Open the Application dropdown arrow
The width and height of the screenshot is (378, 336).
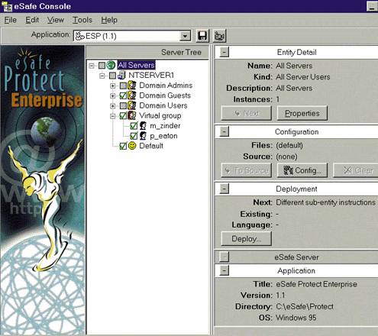pos(185,36)
